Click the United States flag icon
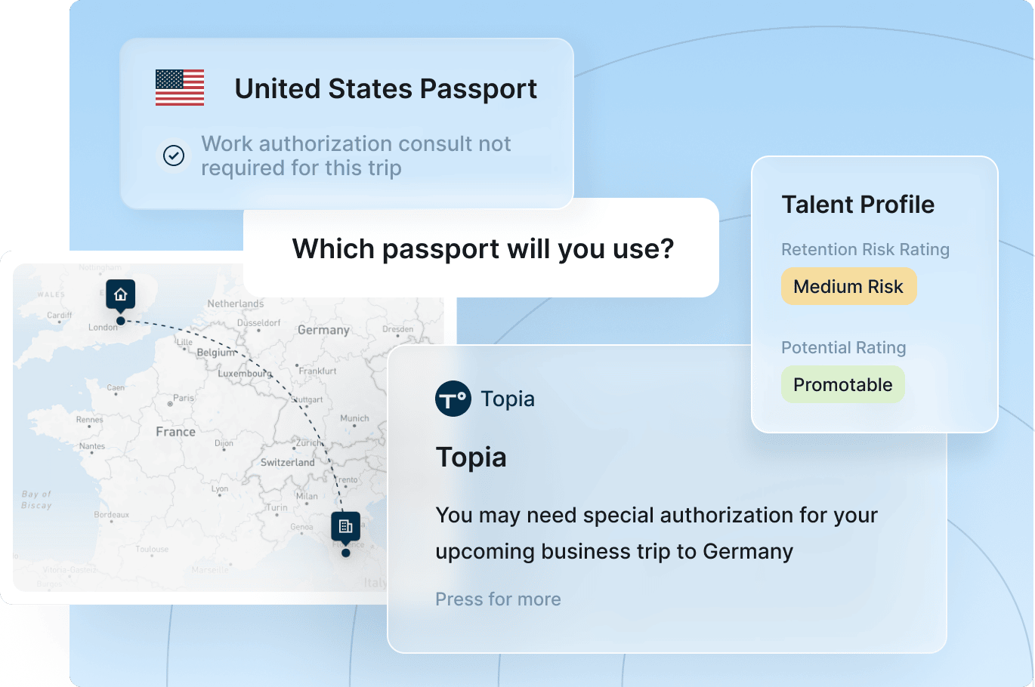The height and width of the screenshot is (687, 1035). coord(180,88)
